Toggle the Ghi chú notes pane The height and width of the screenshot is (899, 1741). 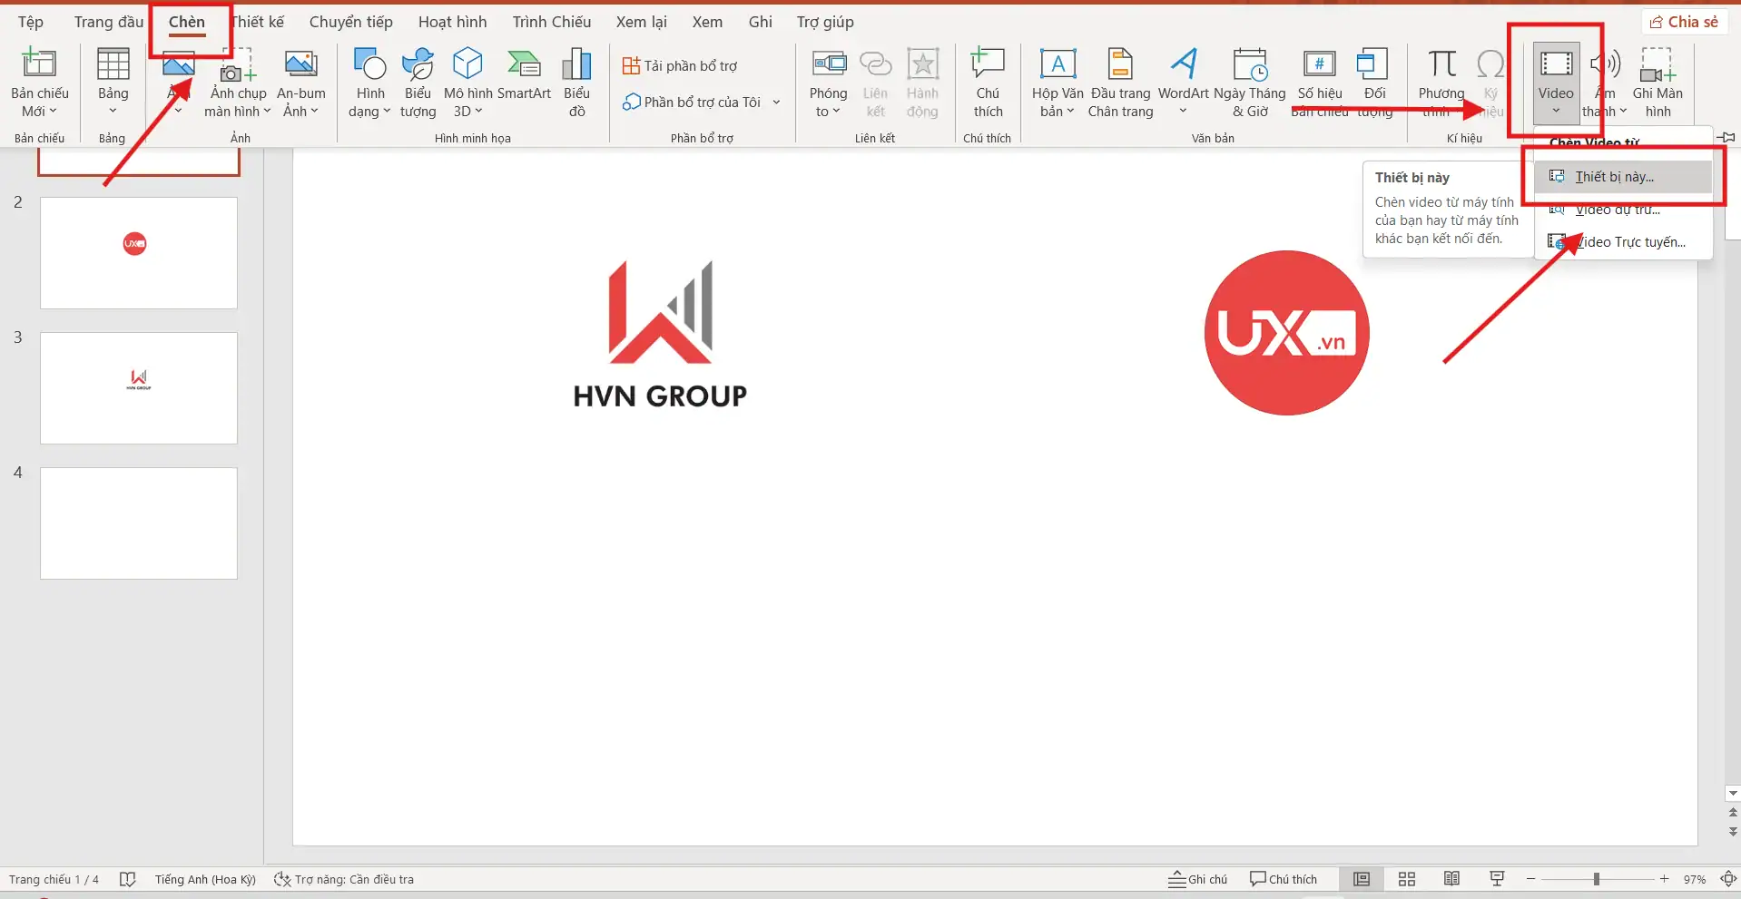coord(1197,878)
